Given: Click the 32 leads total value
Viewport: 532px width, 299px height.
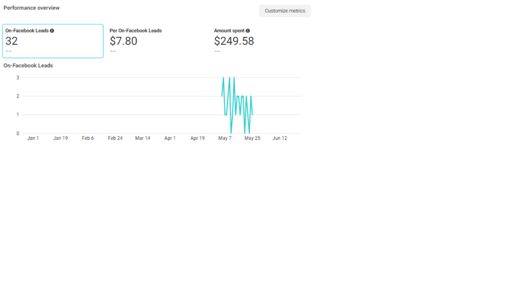Looking at the screenshot, I should [11, 42].
